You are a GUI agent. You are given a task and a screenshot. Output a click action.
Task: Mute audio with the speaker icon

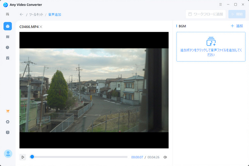click(165, 157)
